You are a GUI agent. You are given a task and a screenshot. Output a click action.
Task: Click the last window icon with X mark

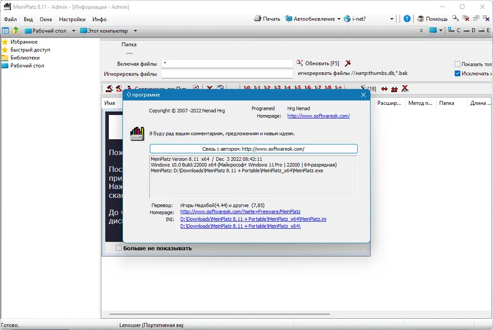click(x=486, y=18)
